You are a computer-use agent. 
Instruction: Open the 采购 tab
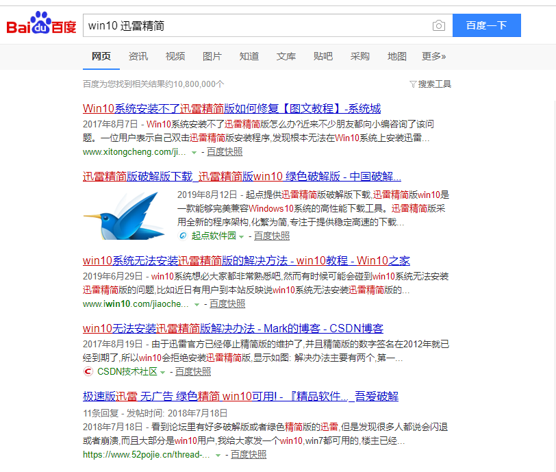[x=360, y=56]
